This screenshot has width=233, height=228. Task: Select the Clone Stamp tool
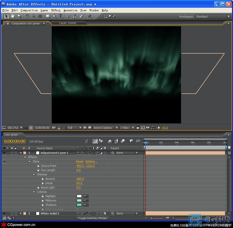[x=75, y=16]
